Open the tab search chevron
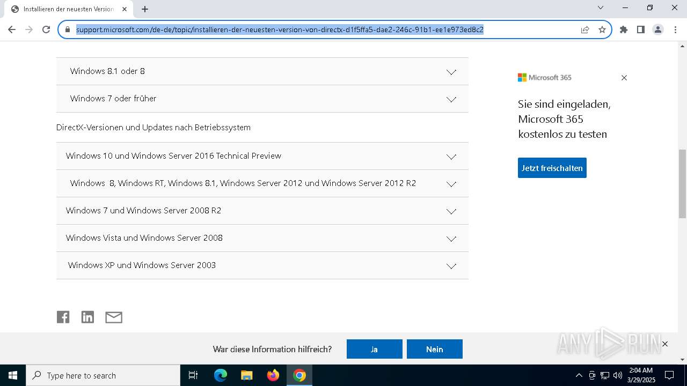 click(601, 8)
